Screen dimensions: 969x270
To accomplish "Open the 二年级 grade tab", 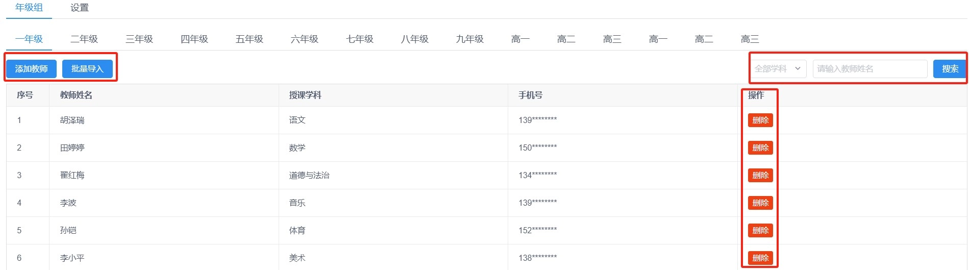I will click(84, 39).
